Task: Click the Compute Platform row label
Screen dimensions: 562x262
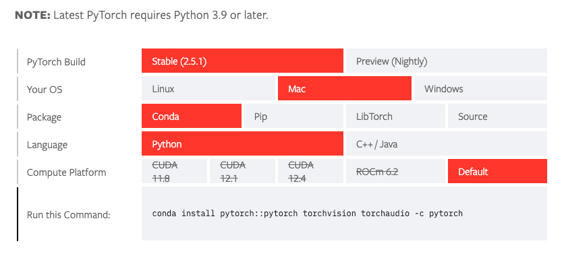Action: (x=66, y=172)
